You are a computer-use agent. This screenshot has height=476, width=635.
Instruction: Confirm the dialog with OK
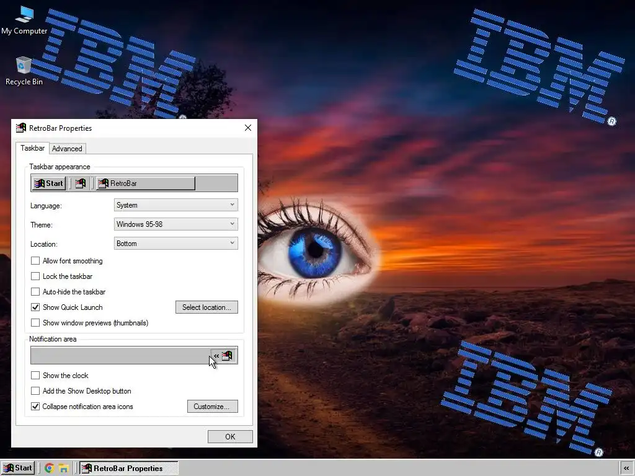230,437
